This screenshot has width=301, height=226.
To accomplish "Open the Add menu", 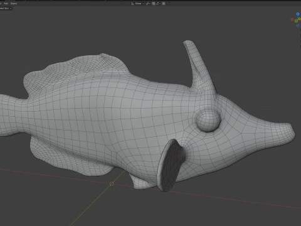I will [6, 3].
